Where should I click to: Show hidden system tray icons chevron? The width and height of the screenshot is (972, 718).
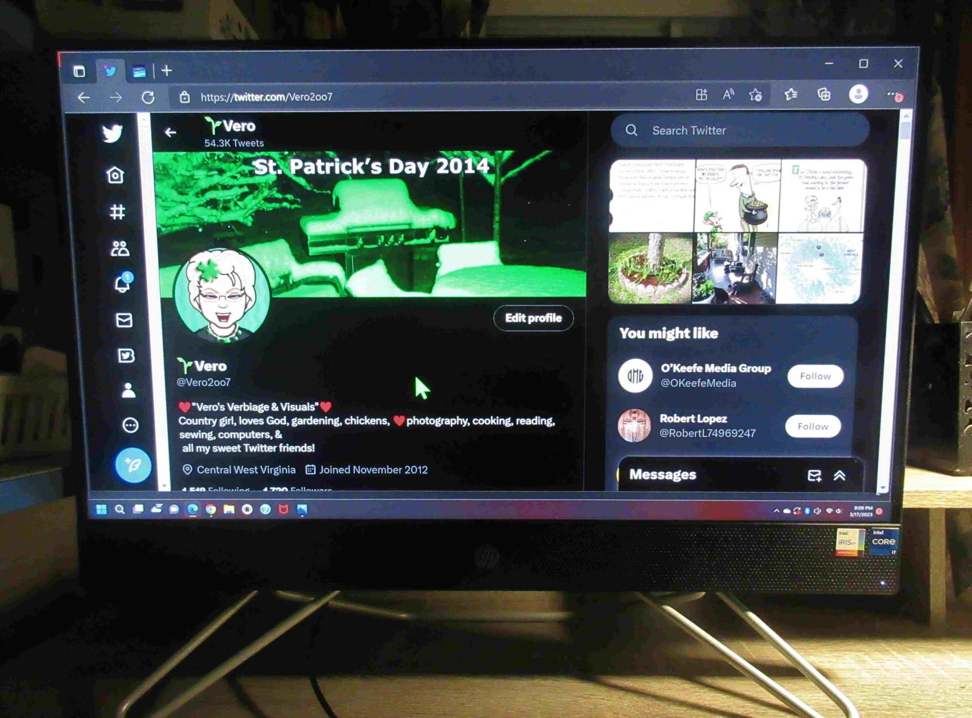click(x=776, y=511)
